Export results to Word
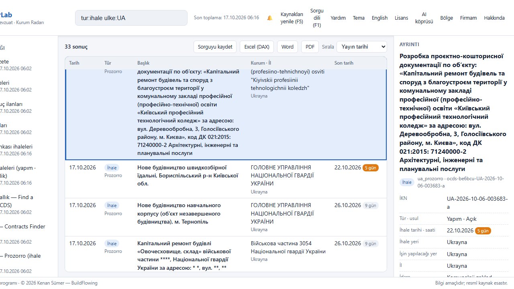This screenshot has height=289, width=514. pyautogui.click(x=288, y=47)
